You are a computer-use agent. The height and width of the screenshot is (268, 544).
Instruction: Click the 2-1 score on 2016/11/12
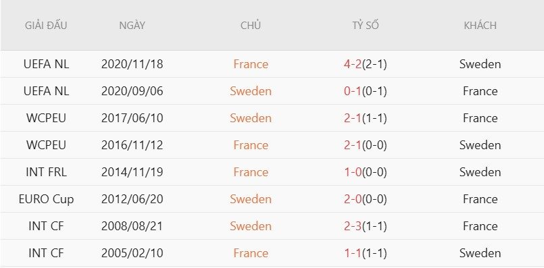tap(353, 145)
